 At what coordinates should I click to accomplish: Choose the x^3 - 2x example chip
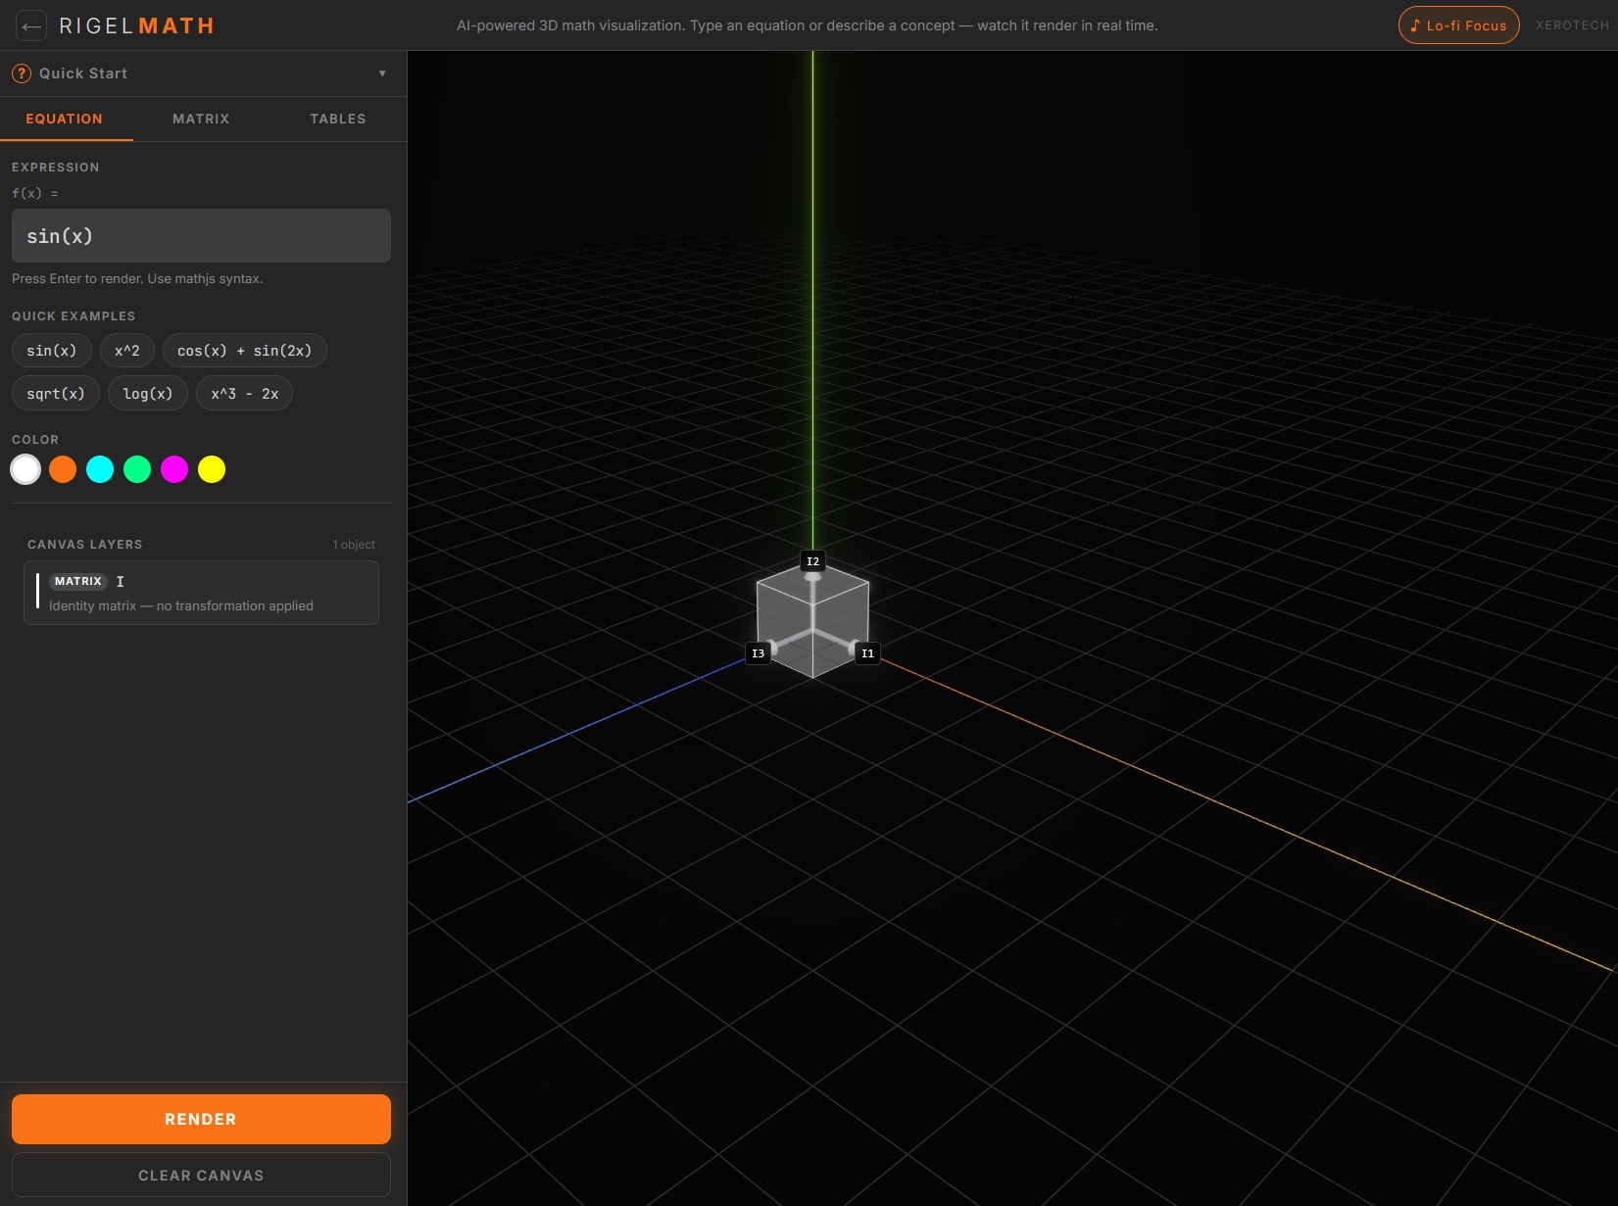(244, 393)
